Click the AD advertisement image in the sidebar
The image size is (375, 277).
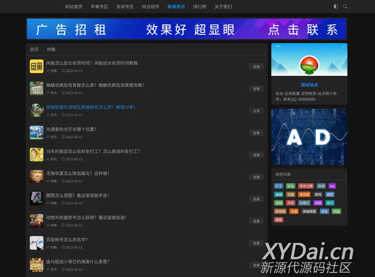coord(309,136)
